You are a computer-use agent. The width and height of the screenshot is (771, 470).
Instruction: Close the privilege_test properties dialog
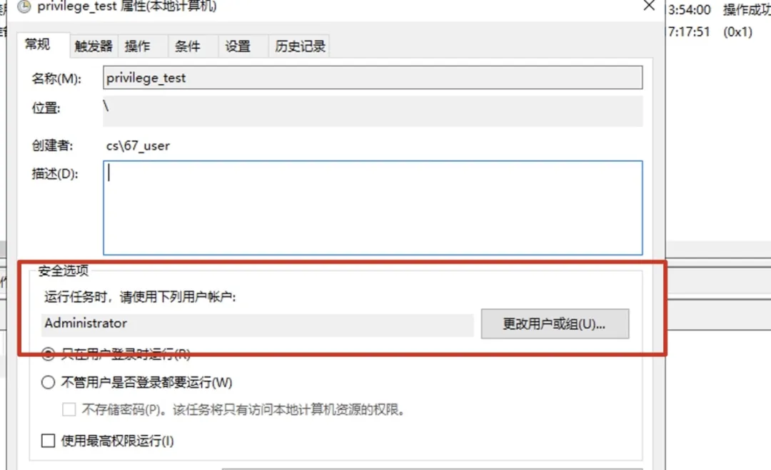point(649,6)
